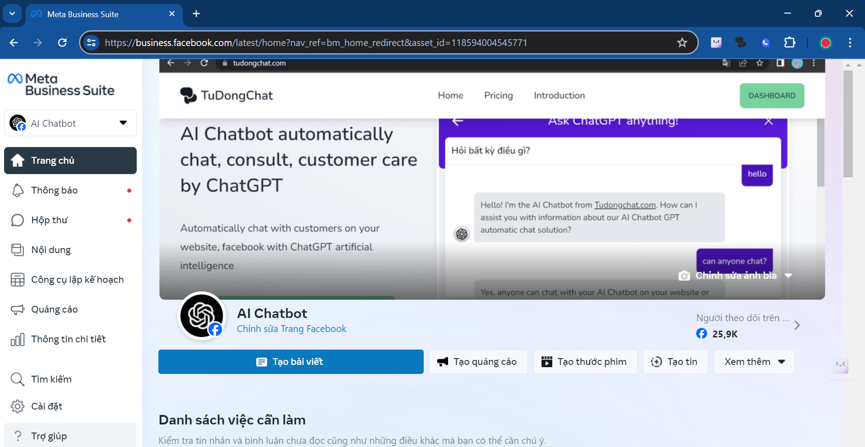Open Công cụ lập kế hoạch

(70, 280)
